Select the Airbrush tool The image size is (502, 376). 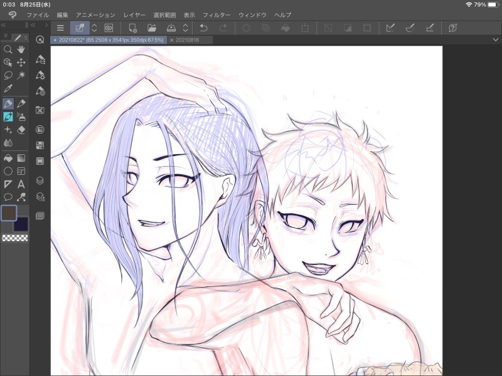[21, 117]
